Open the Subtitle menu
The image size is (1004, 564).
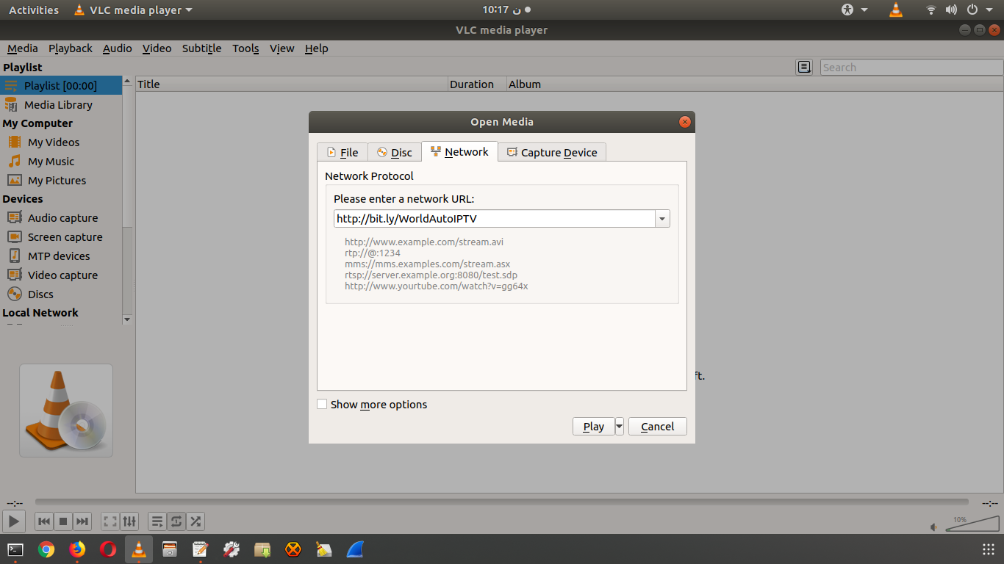click(x=202, y=48)
